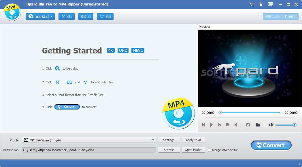Play the preview video

tap(211, 125)
